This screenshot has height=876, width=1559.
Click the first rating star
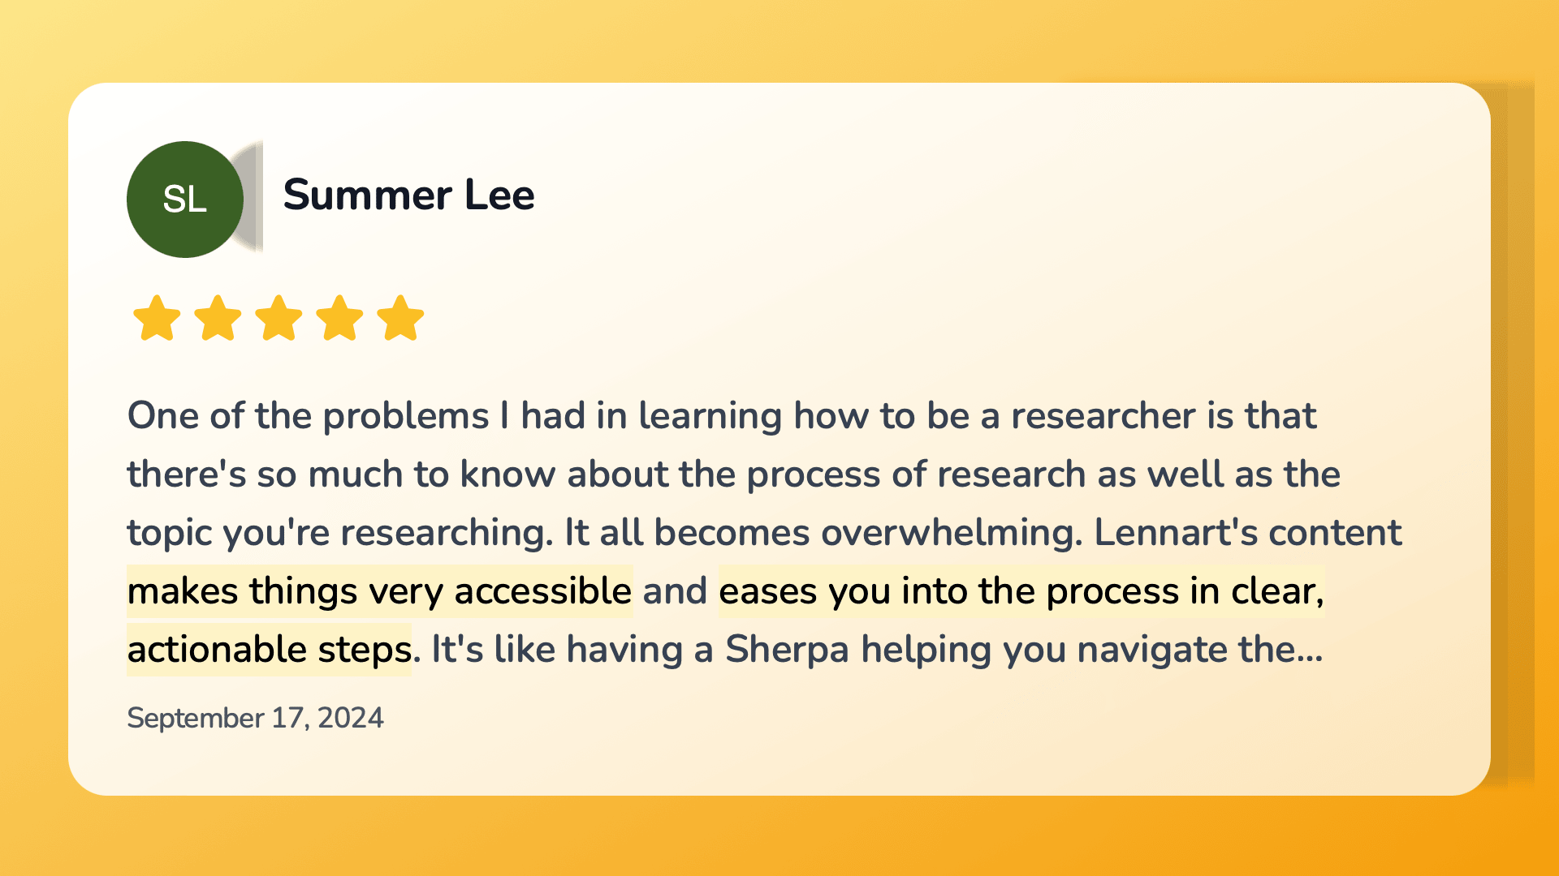tap(157, 318)
